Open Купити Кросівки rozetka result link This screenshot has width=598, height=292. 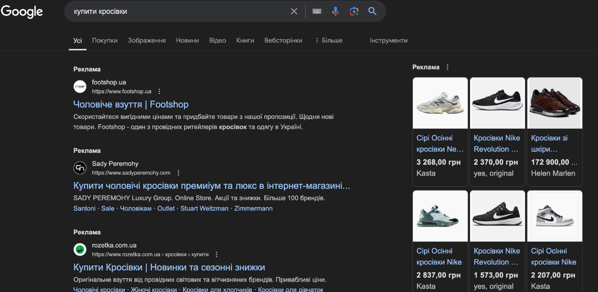(x=169, y=267)
